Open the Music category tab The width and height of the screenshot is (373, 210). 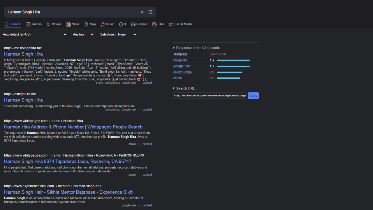pyautogui.click(x=107, y=24)
